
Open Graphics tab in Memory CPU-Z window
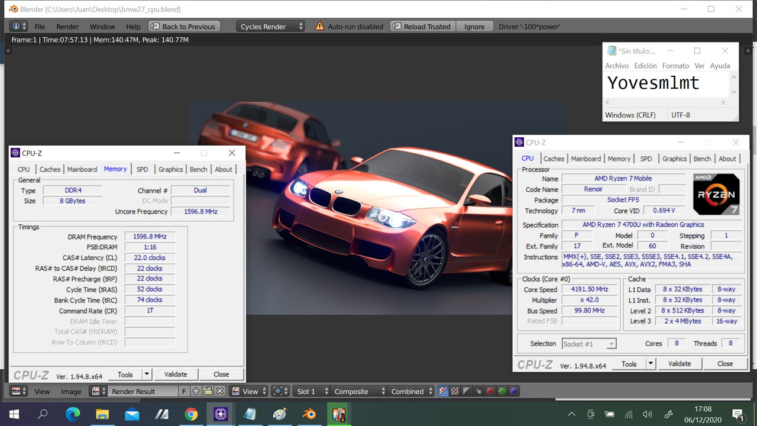pyautogui.click(x=170, y=169)
